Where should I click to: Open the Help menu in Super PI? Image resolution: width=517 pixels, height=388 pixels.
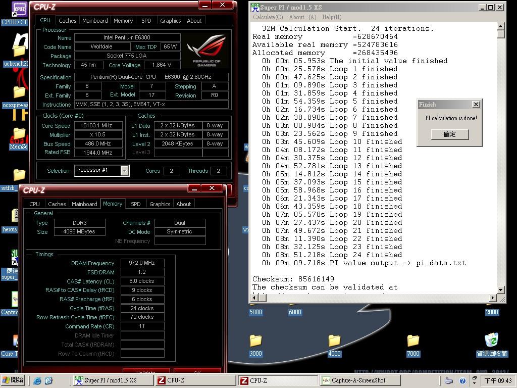(x=332, y=17)
